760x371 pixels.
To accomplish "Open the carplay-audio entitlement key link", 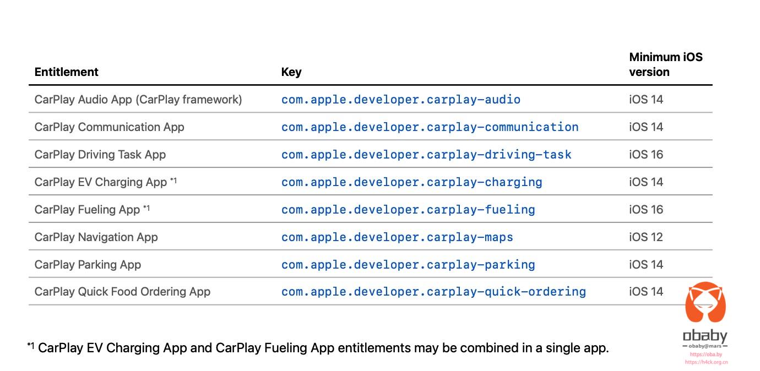I will coord(401,100).
